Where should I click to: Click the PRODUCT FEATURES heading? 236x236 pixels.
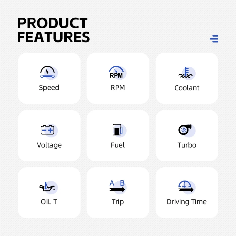click(x=53, y=30)
